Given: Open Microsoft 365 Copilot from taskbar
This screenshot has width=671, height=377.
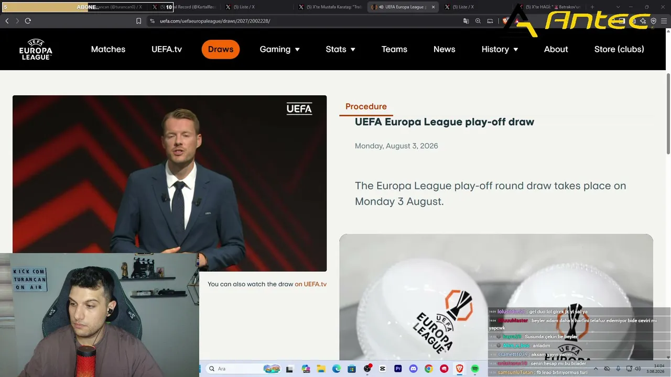Looking at the screenshot, I should (306, 369).
